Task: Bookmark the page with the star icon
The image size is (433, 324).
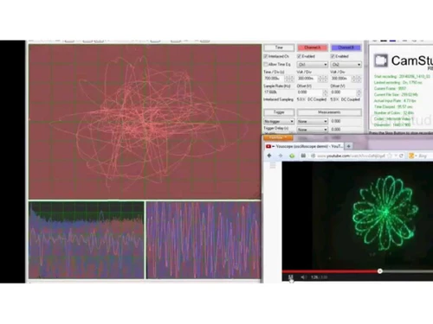Action: tap(390, 156)
